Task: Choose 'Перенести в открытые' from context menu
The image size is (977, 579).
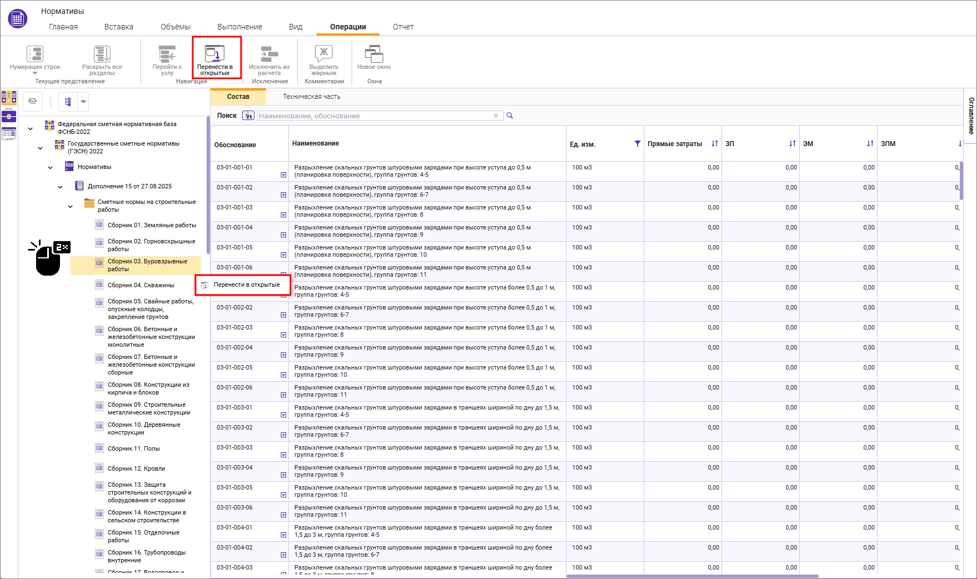Action: pyautogui.click(x=246, y=284)
